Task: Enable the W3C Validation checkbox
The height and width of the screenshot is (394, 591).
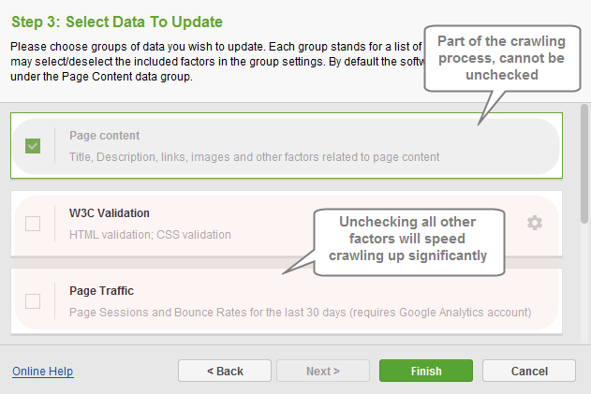Action: click(33, 224)
